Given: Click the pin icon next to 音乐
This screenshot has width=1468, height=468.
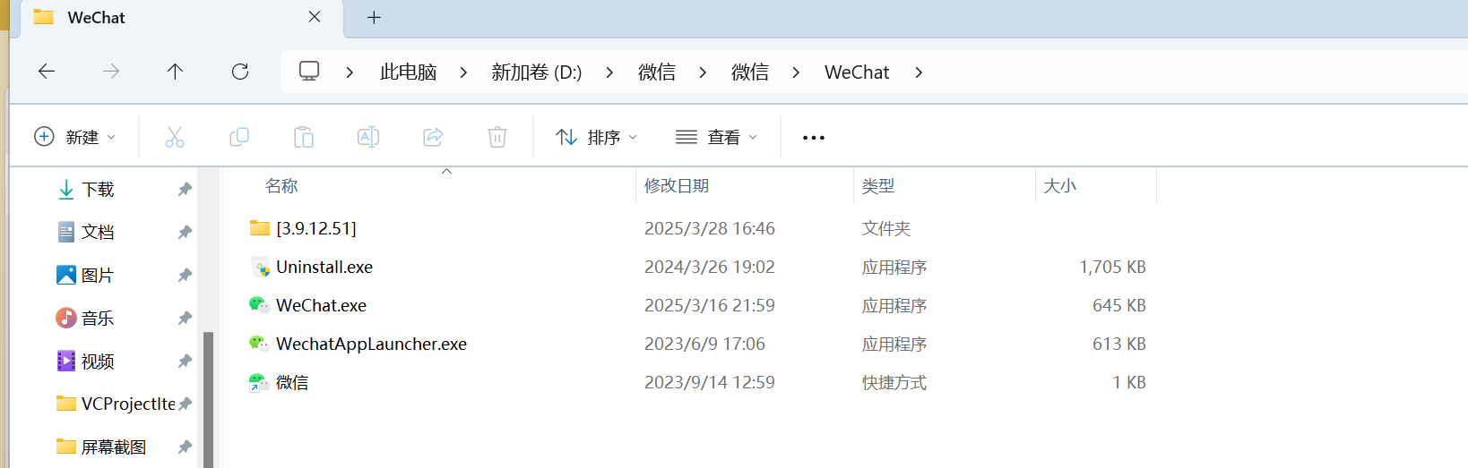Looking at the screenshot, I should pos(185,318).
